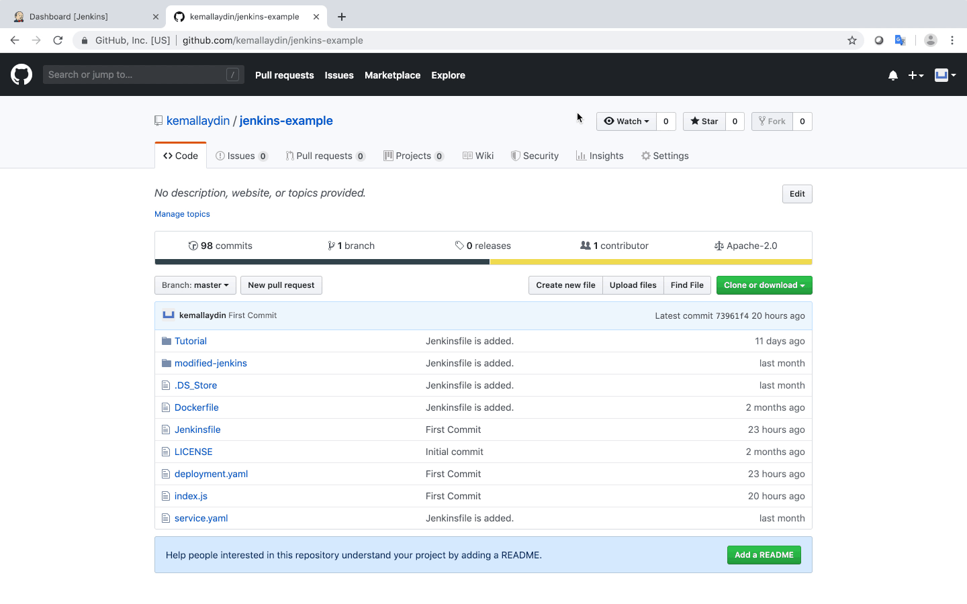
Task: Click the site lock icon in the address bar
Action: click(x=85, y=40)
